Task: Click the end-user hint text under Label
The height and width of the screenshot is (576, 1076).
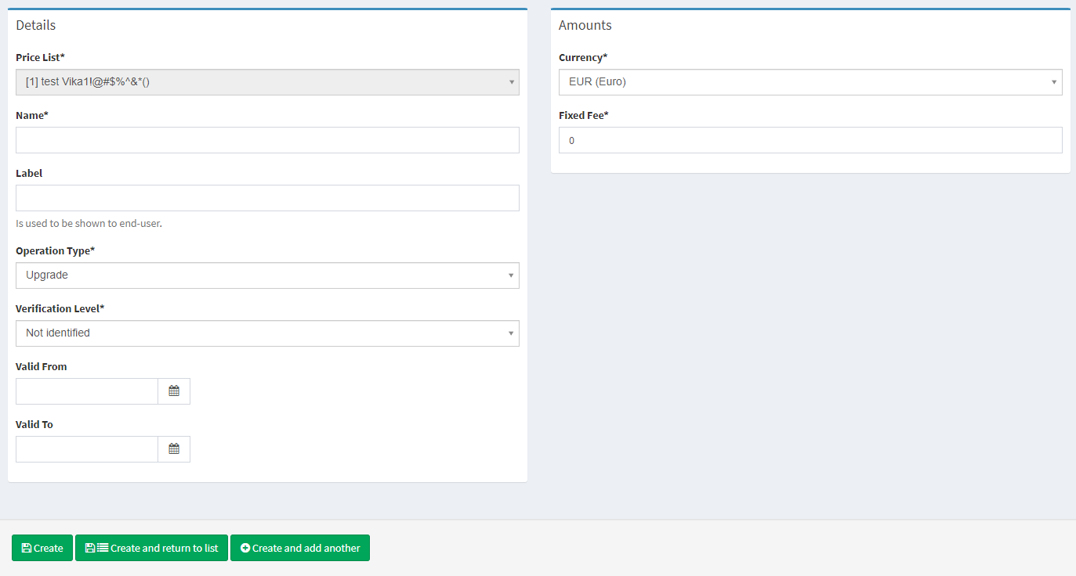Action: pos(89,223)
